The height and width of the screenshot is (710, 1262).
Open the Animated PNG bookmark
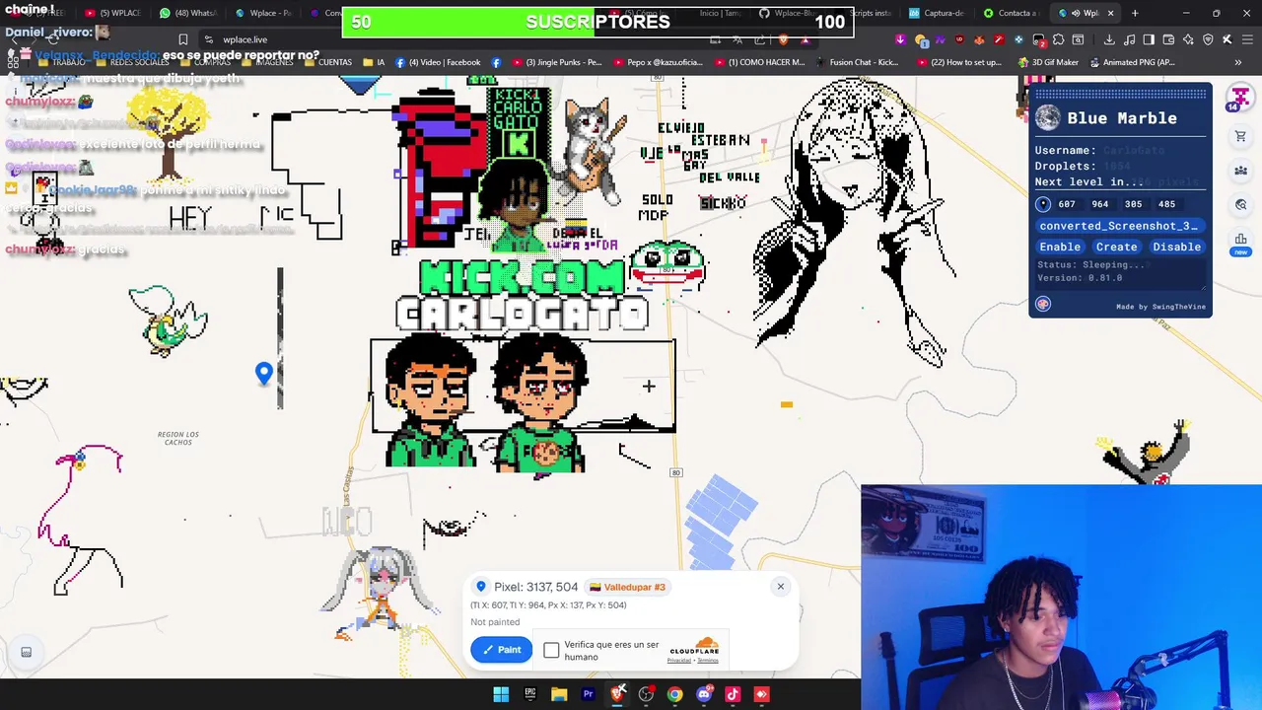click(x=1131, y=62)
